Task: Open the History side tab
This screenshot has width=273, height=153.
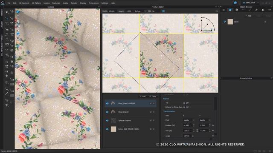Action: tap(2, 25)
